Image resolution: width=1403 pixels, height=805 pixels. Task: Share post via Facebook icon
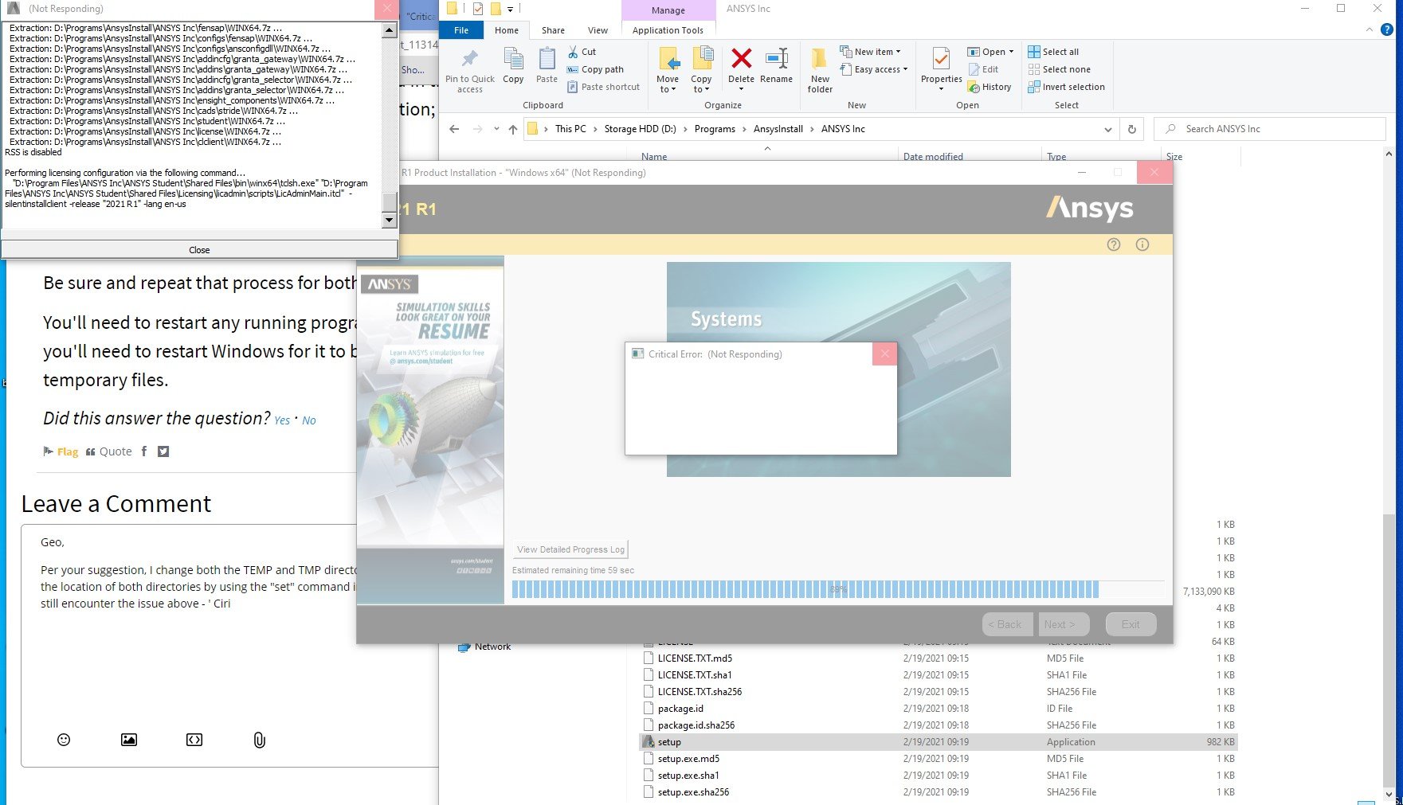(x=144, y=451)
